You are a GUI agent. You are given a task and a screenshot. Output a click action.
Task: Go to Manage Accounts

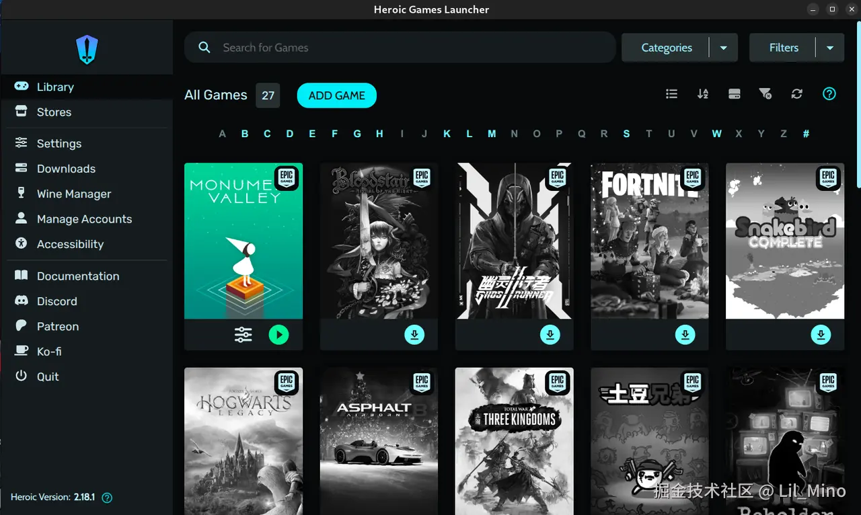(x=86, y=219)
